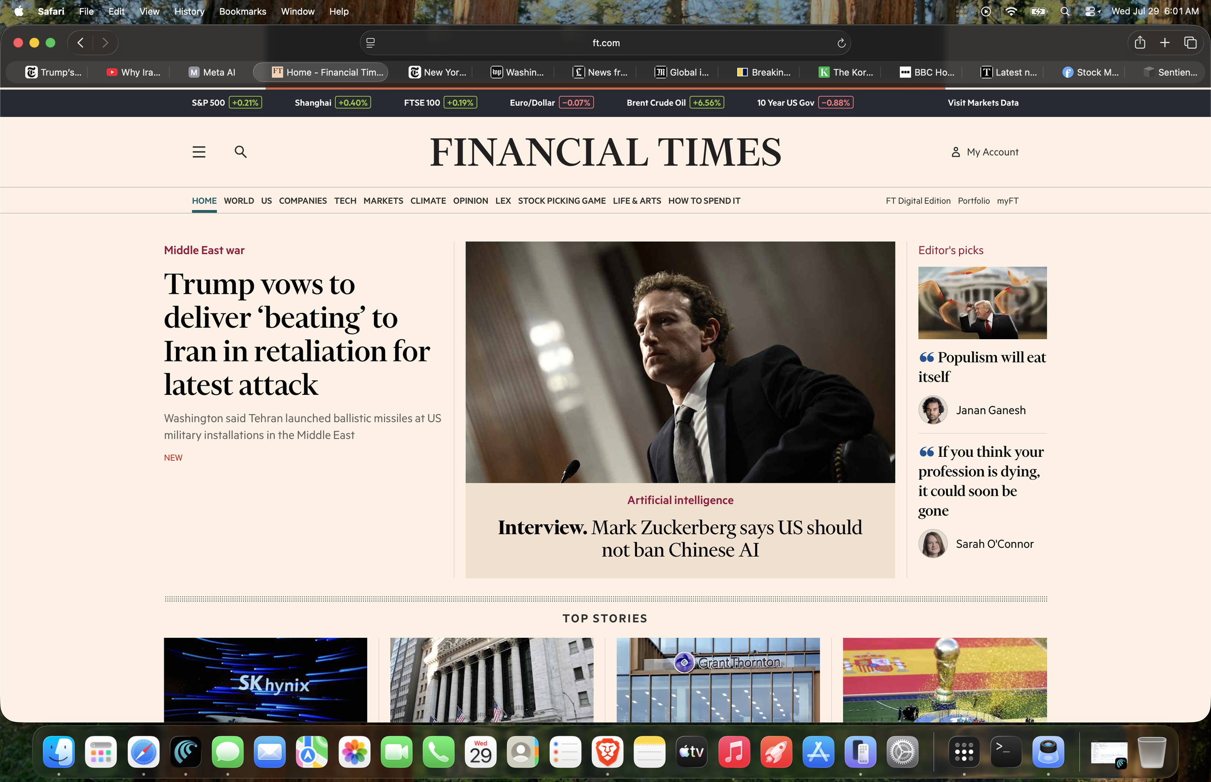
Task: Open System Settings from the Dock
Action: pyautogui.click(x=902, y=752)
